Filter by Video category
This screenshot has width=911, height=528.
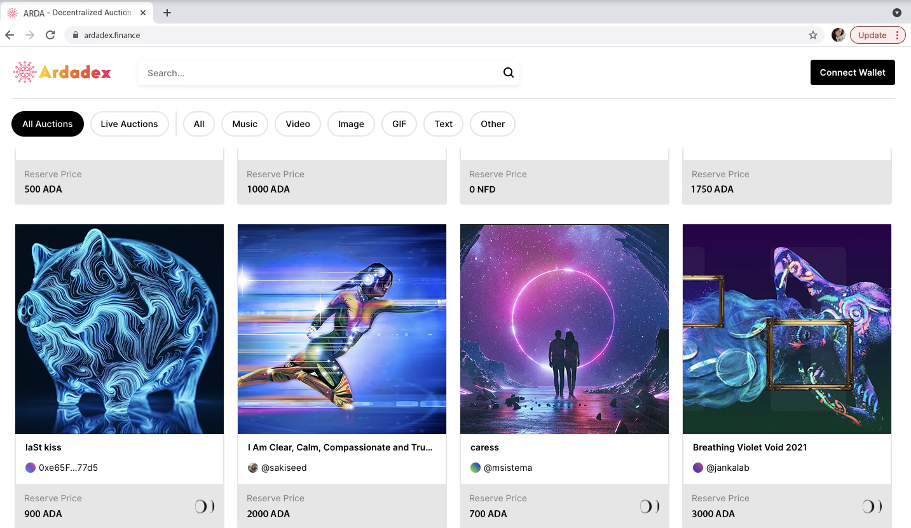(298, 124)
